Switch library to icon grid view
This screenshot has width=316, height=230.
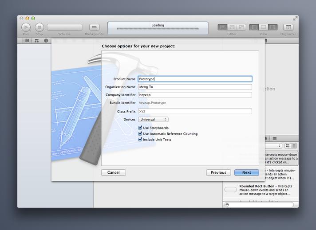click(x=288, y=146)
